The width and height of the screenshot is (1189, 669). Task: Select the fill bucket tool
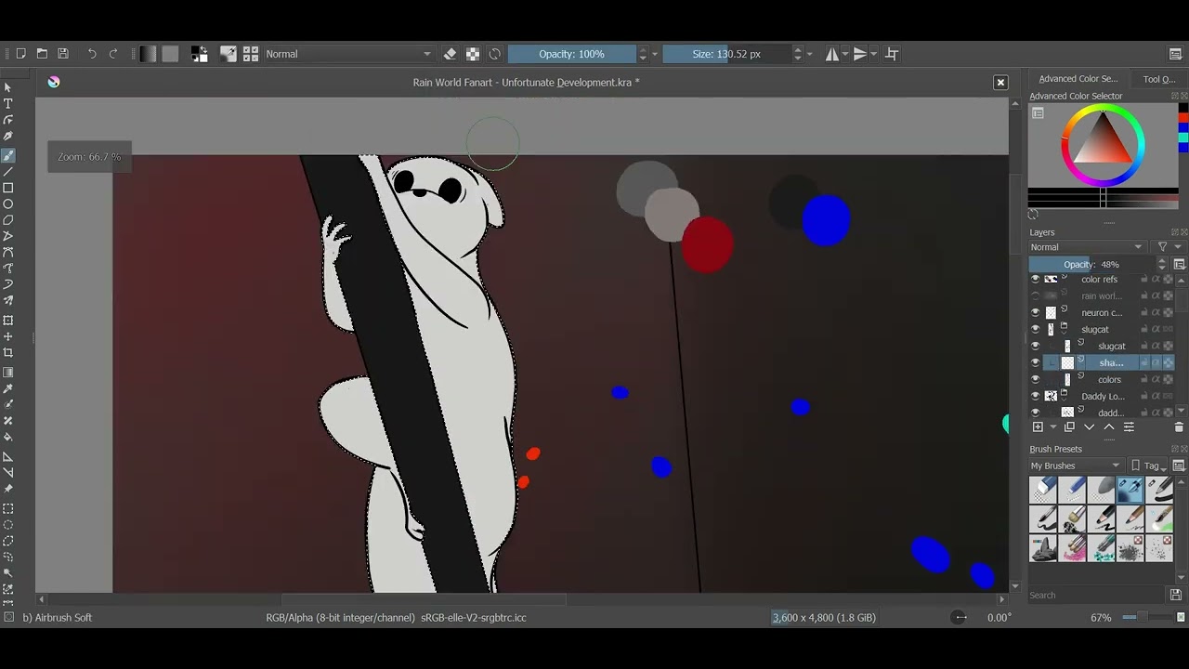pos(8,437)
